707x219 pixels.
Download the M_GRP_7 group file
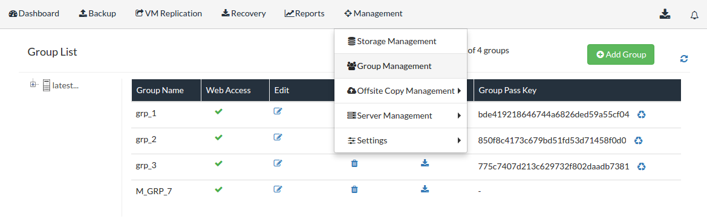click(425, 188)
